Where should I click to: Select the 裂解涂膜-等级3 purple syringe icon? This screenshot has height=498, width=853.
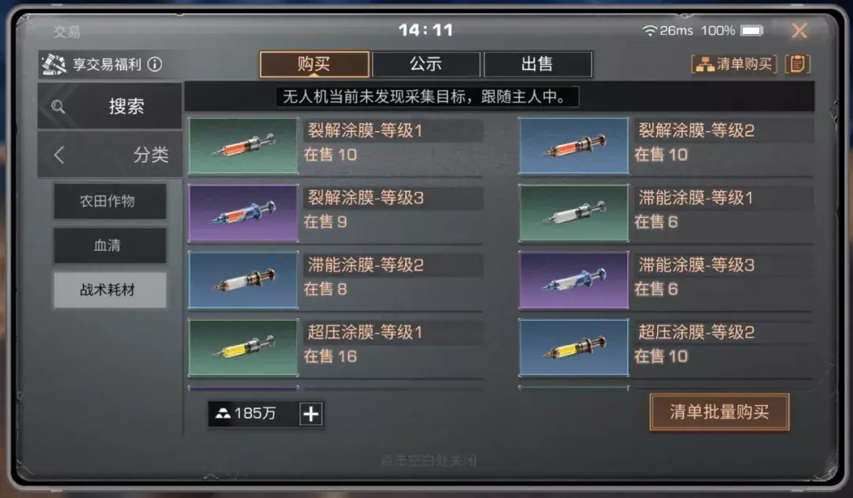(243, 213)
